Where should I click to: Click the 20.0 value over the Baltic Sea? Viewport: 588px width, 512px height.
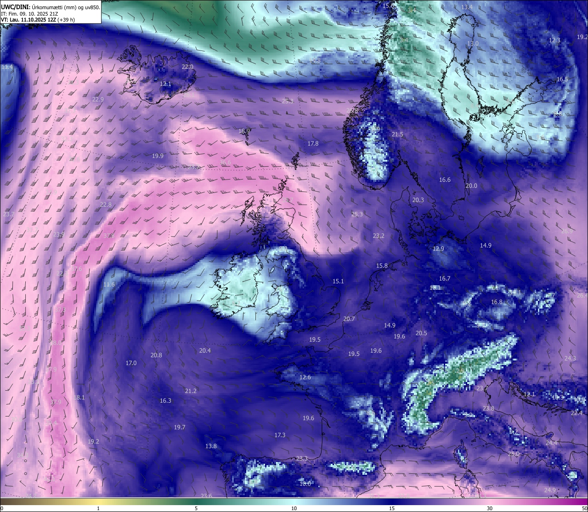[471, 186]
